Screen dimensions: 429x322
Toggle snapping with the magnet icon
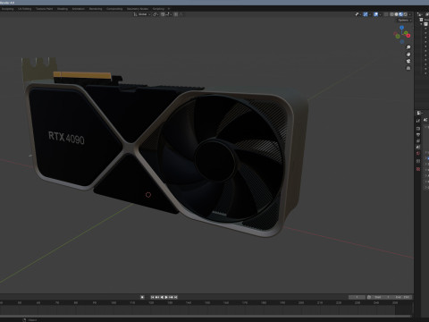(x=163, y=14)
